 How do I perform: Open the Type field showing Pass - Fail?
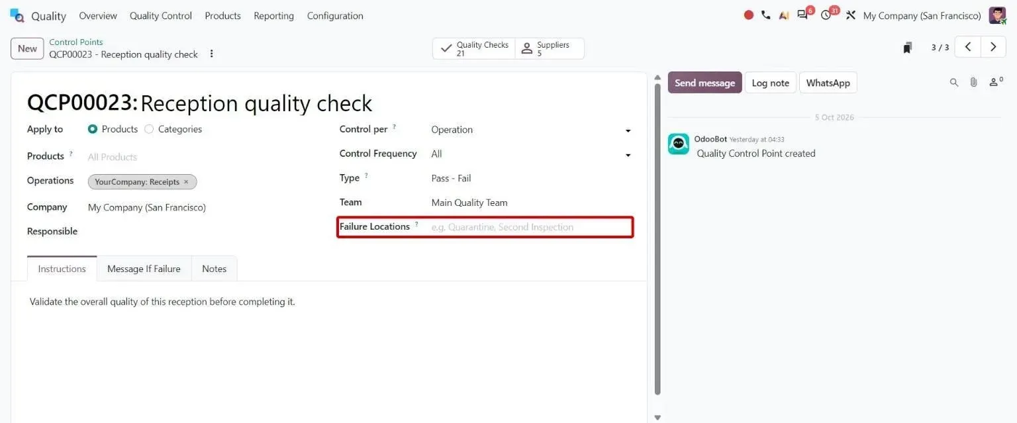[x=532, y=178]
